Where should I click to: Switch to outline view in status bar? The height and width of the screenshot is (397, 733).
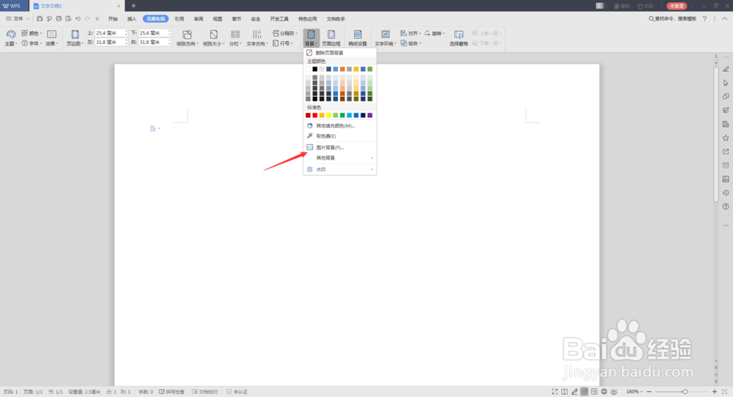[594, 392]
